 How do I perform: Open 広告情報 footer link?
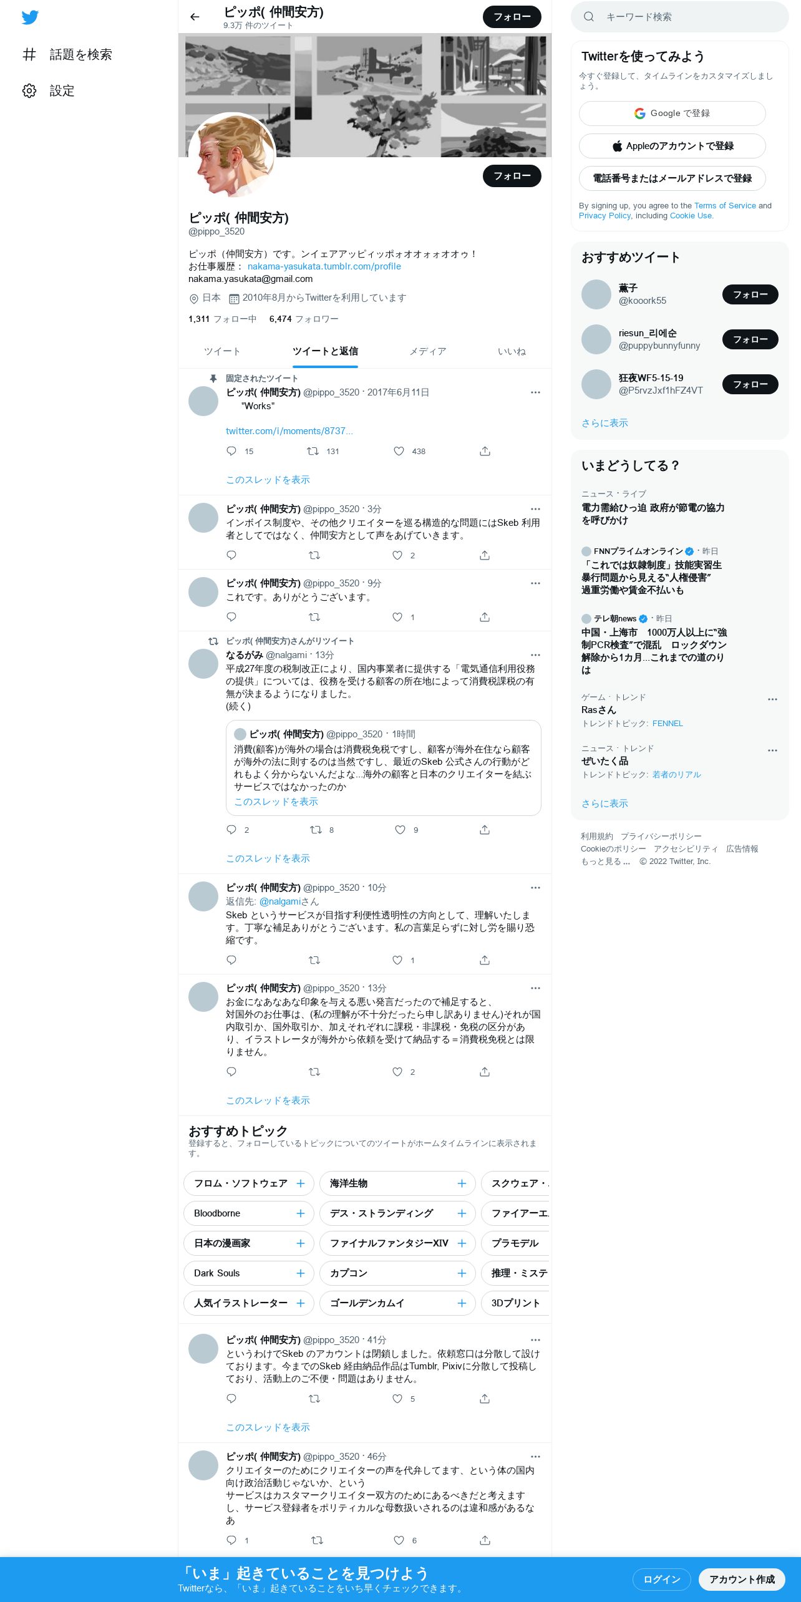742,849
